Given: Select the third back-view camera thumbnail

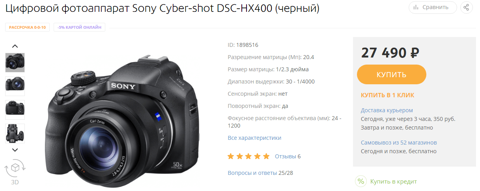Looking at the screenshot, I should tap(15, 110).
